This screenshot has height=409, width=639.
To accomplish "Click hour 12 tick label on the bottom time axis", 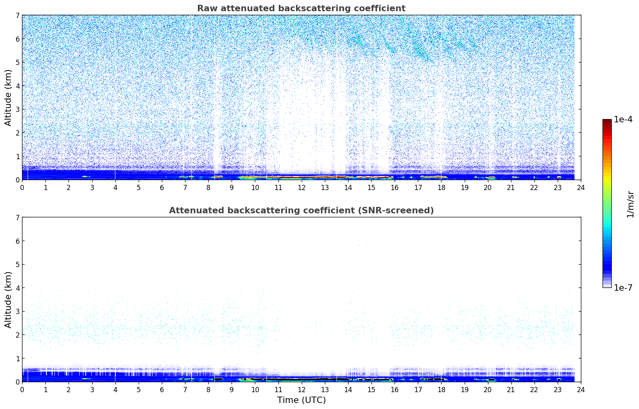I will pos(301,390).
